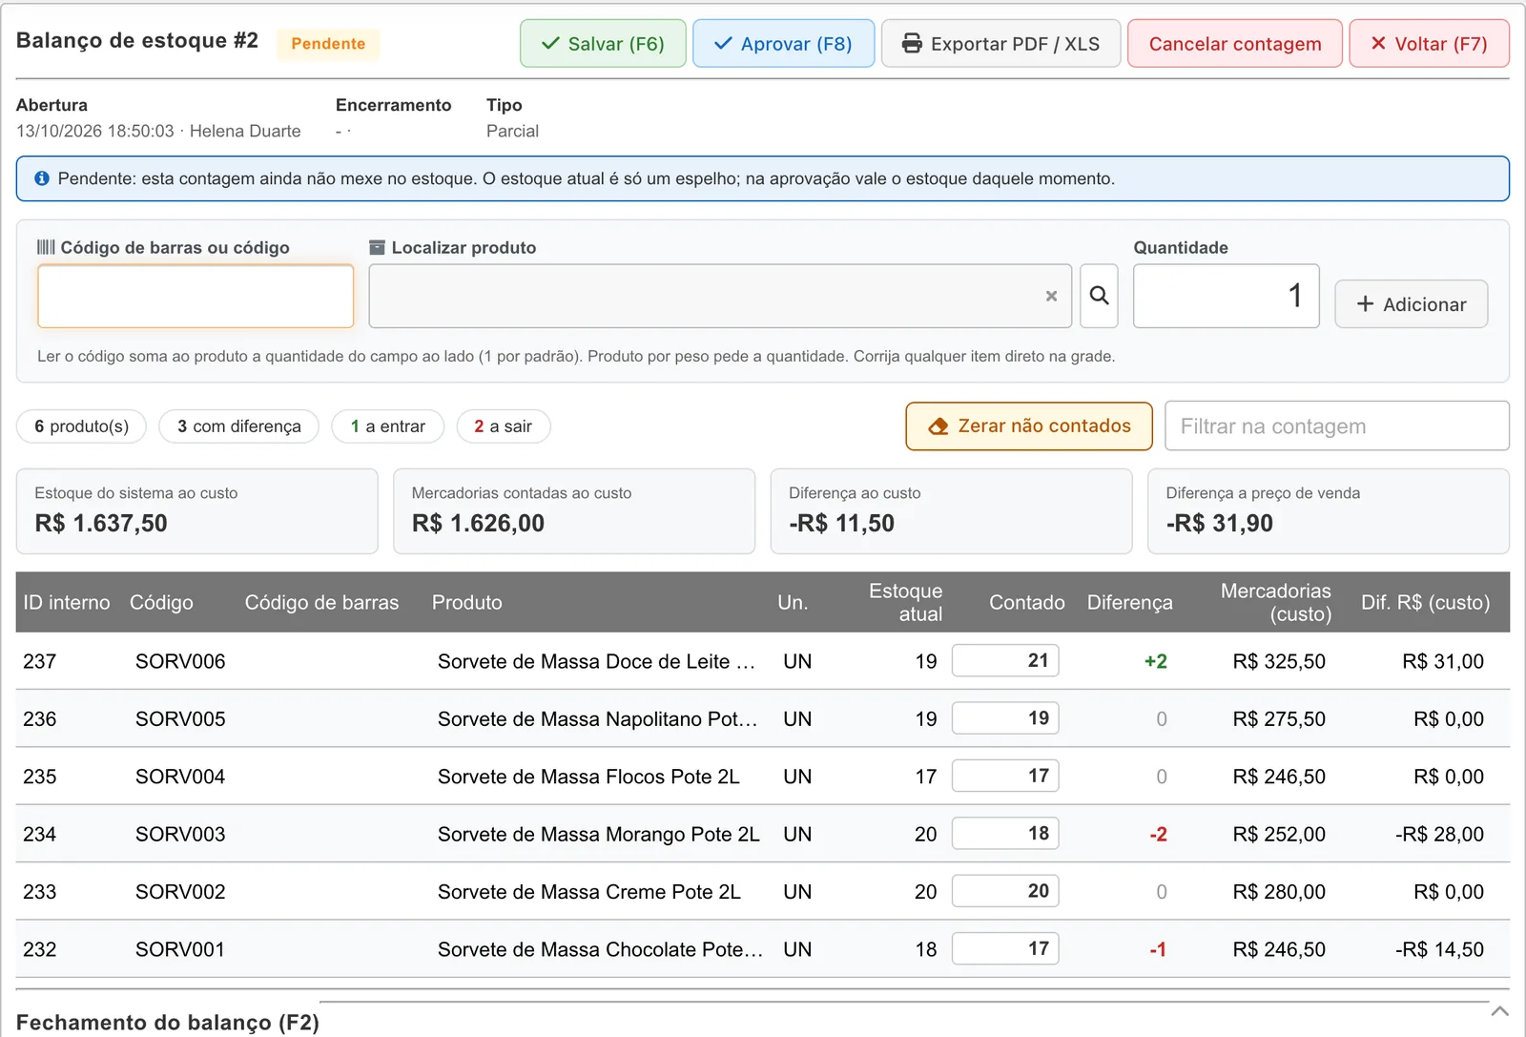
Task: Click the Código de barras column header
Action: 321,603
